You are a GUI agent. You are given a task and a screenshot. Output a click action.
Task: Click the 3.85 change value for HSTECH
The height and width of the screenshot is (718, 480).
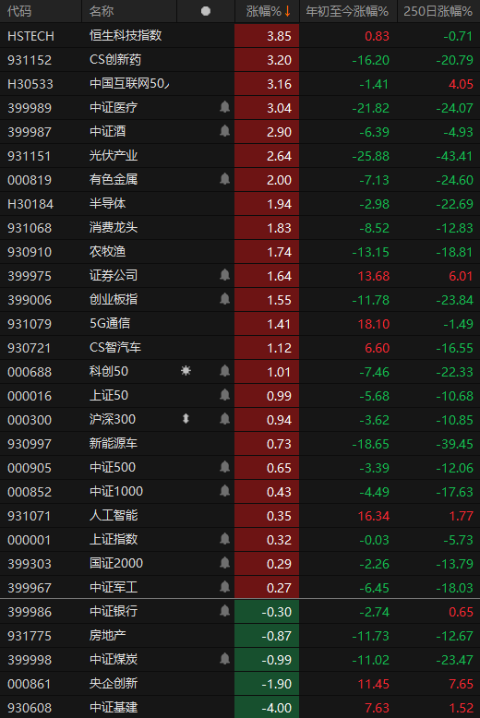[x=279, y=36]
